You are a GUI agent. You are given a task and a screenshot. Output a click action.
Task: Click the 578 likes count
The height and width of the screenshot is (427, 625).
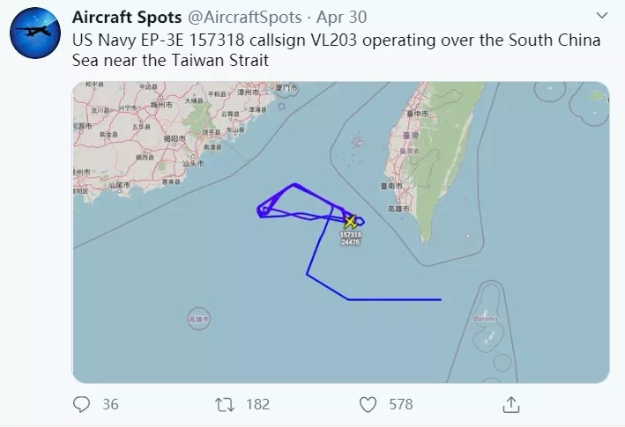tap(400, 405)
